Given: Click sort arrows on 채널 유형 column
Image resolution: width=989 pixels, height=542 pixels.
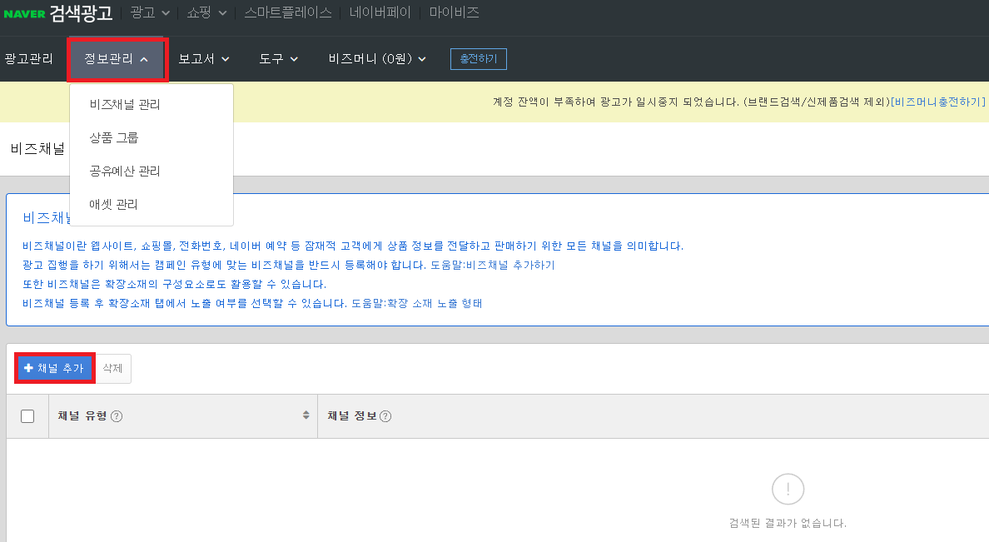Looking at the screenshot, I should pyautogui.click(x=306, y=415).
